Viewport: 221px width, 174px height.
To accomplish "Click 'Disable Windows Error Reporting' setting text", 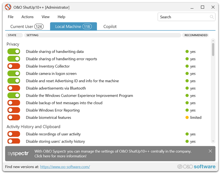I will pos(53,110).
